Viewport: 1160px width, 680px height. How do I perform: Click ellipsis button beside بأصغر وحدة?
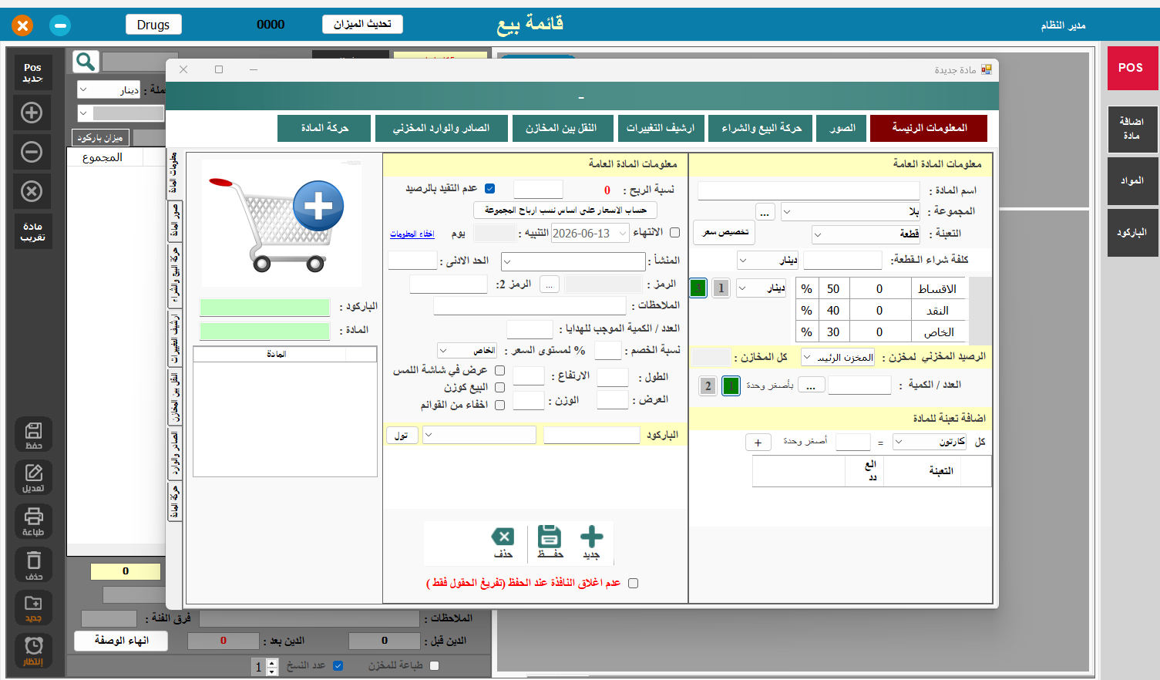point(812,385)
